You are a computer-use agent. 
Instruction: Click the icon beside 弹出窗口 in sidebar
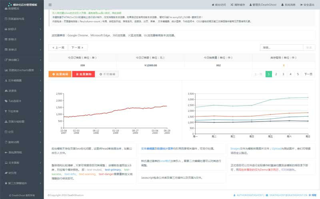[6, 60]
